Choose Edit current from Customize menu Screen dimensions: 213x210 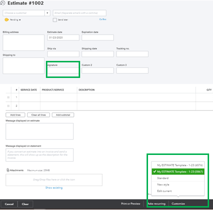178,191
